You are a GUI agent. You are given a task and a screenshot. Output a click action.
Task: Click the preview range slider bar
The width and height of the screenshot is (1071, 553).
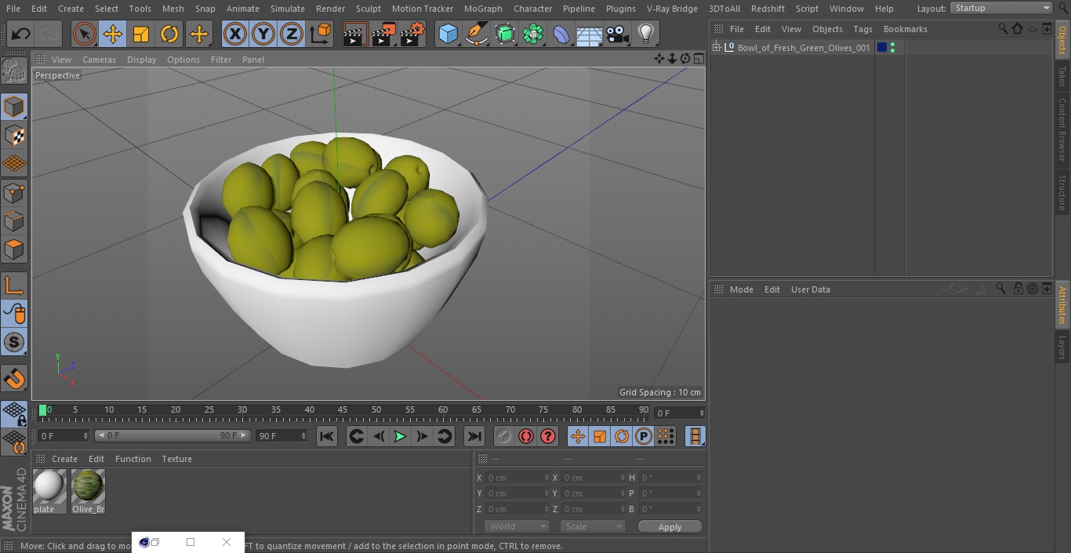click(172, 435)
